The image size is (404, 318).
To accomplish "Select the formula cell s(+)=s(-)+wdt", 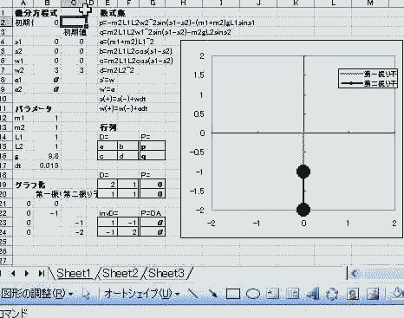I will coord(122,99).
